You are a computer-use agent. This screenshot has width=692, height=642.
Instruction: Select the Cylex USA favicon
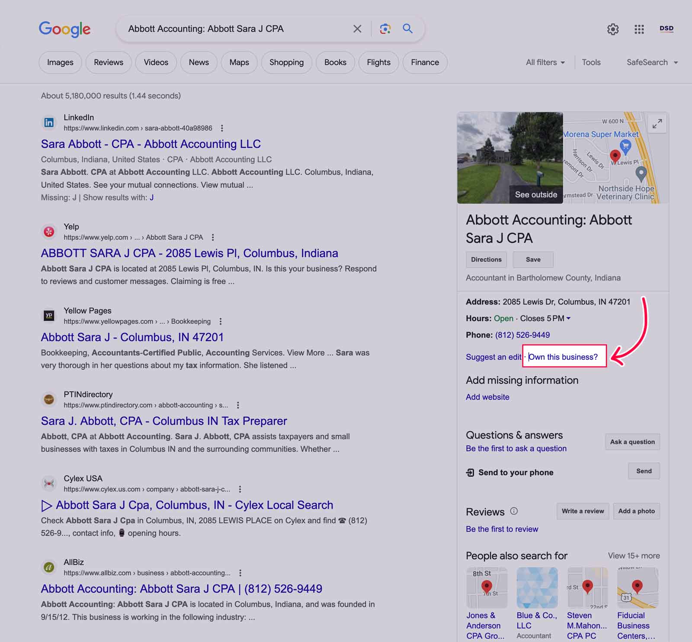[x=48, y=484]
